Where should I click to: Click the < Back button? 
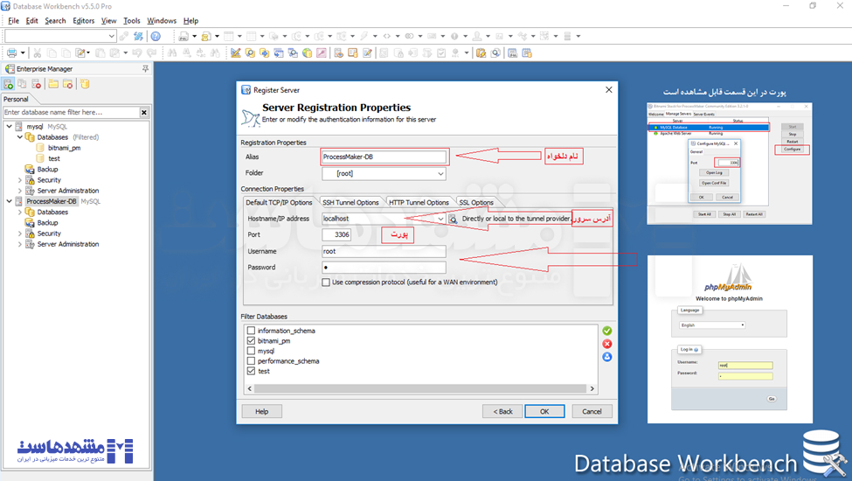[502, 411]
